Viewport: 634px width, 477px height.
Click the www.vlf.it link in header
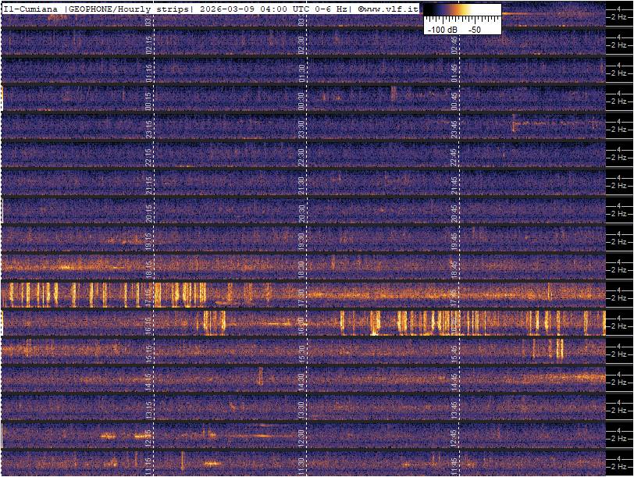[391, 8]
